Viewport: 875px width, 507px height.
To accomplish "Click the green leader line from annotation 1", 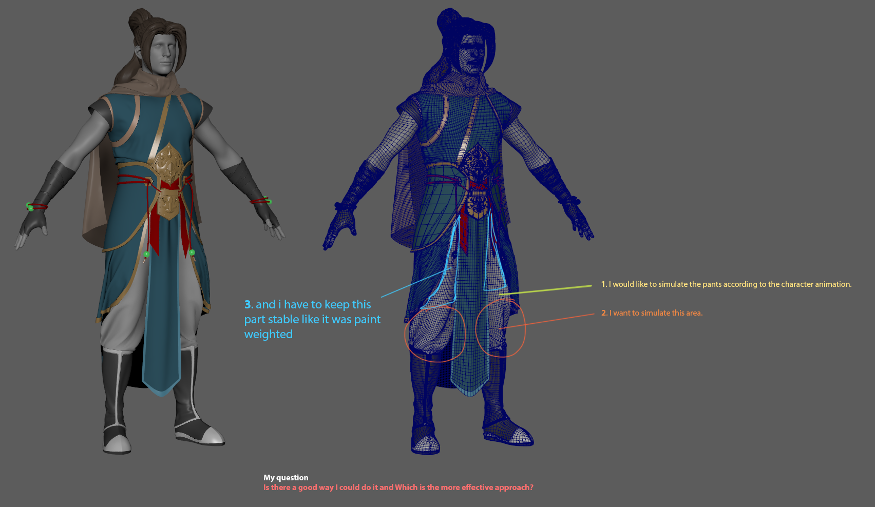I will [549, 289].
